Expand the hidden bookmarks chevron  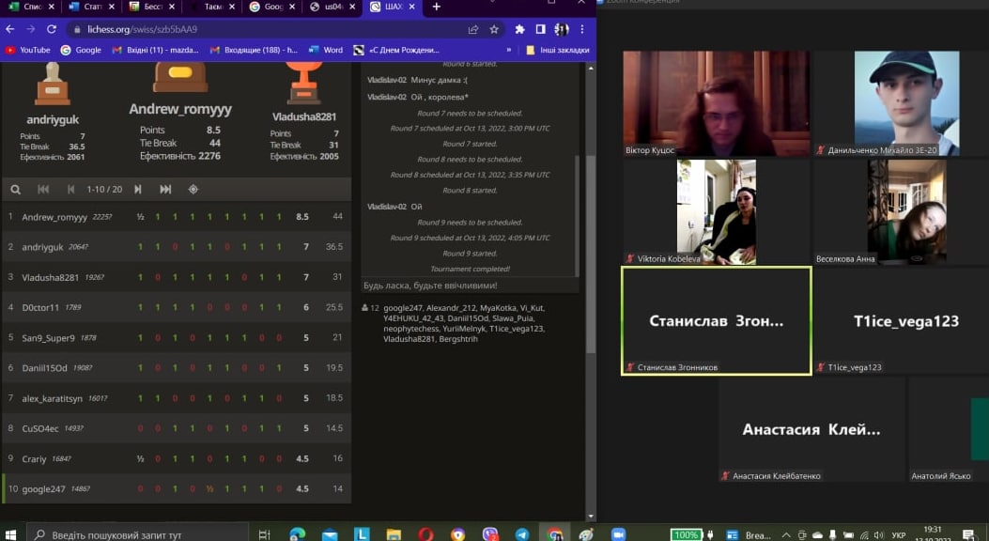(509, 50)
